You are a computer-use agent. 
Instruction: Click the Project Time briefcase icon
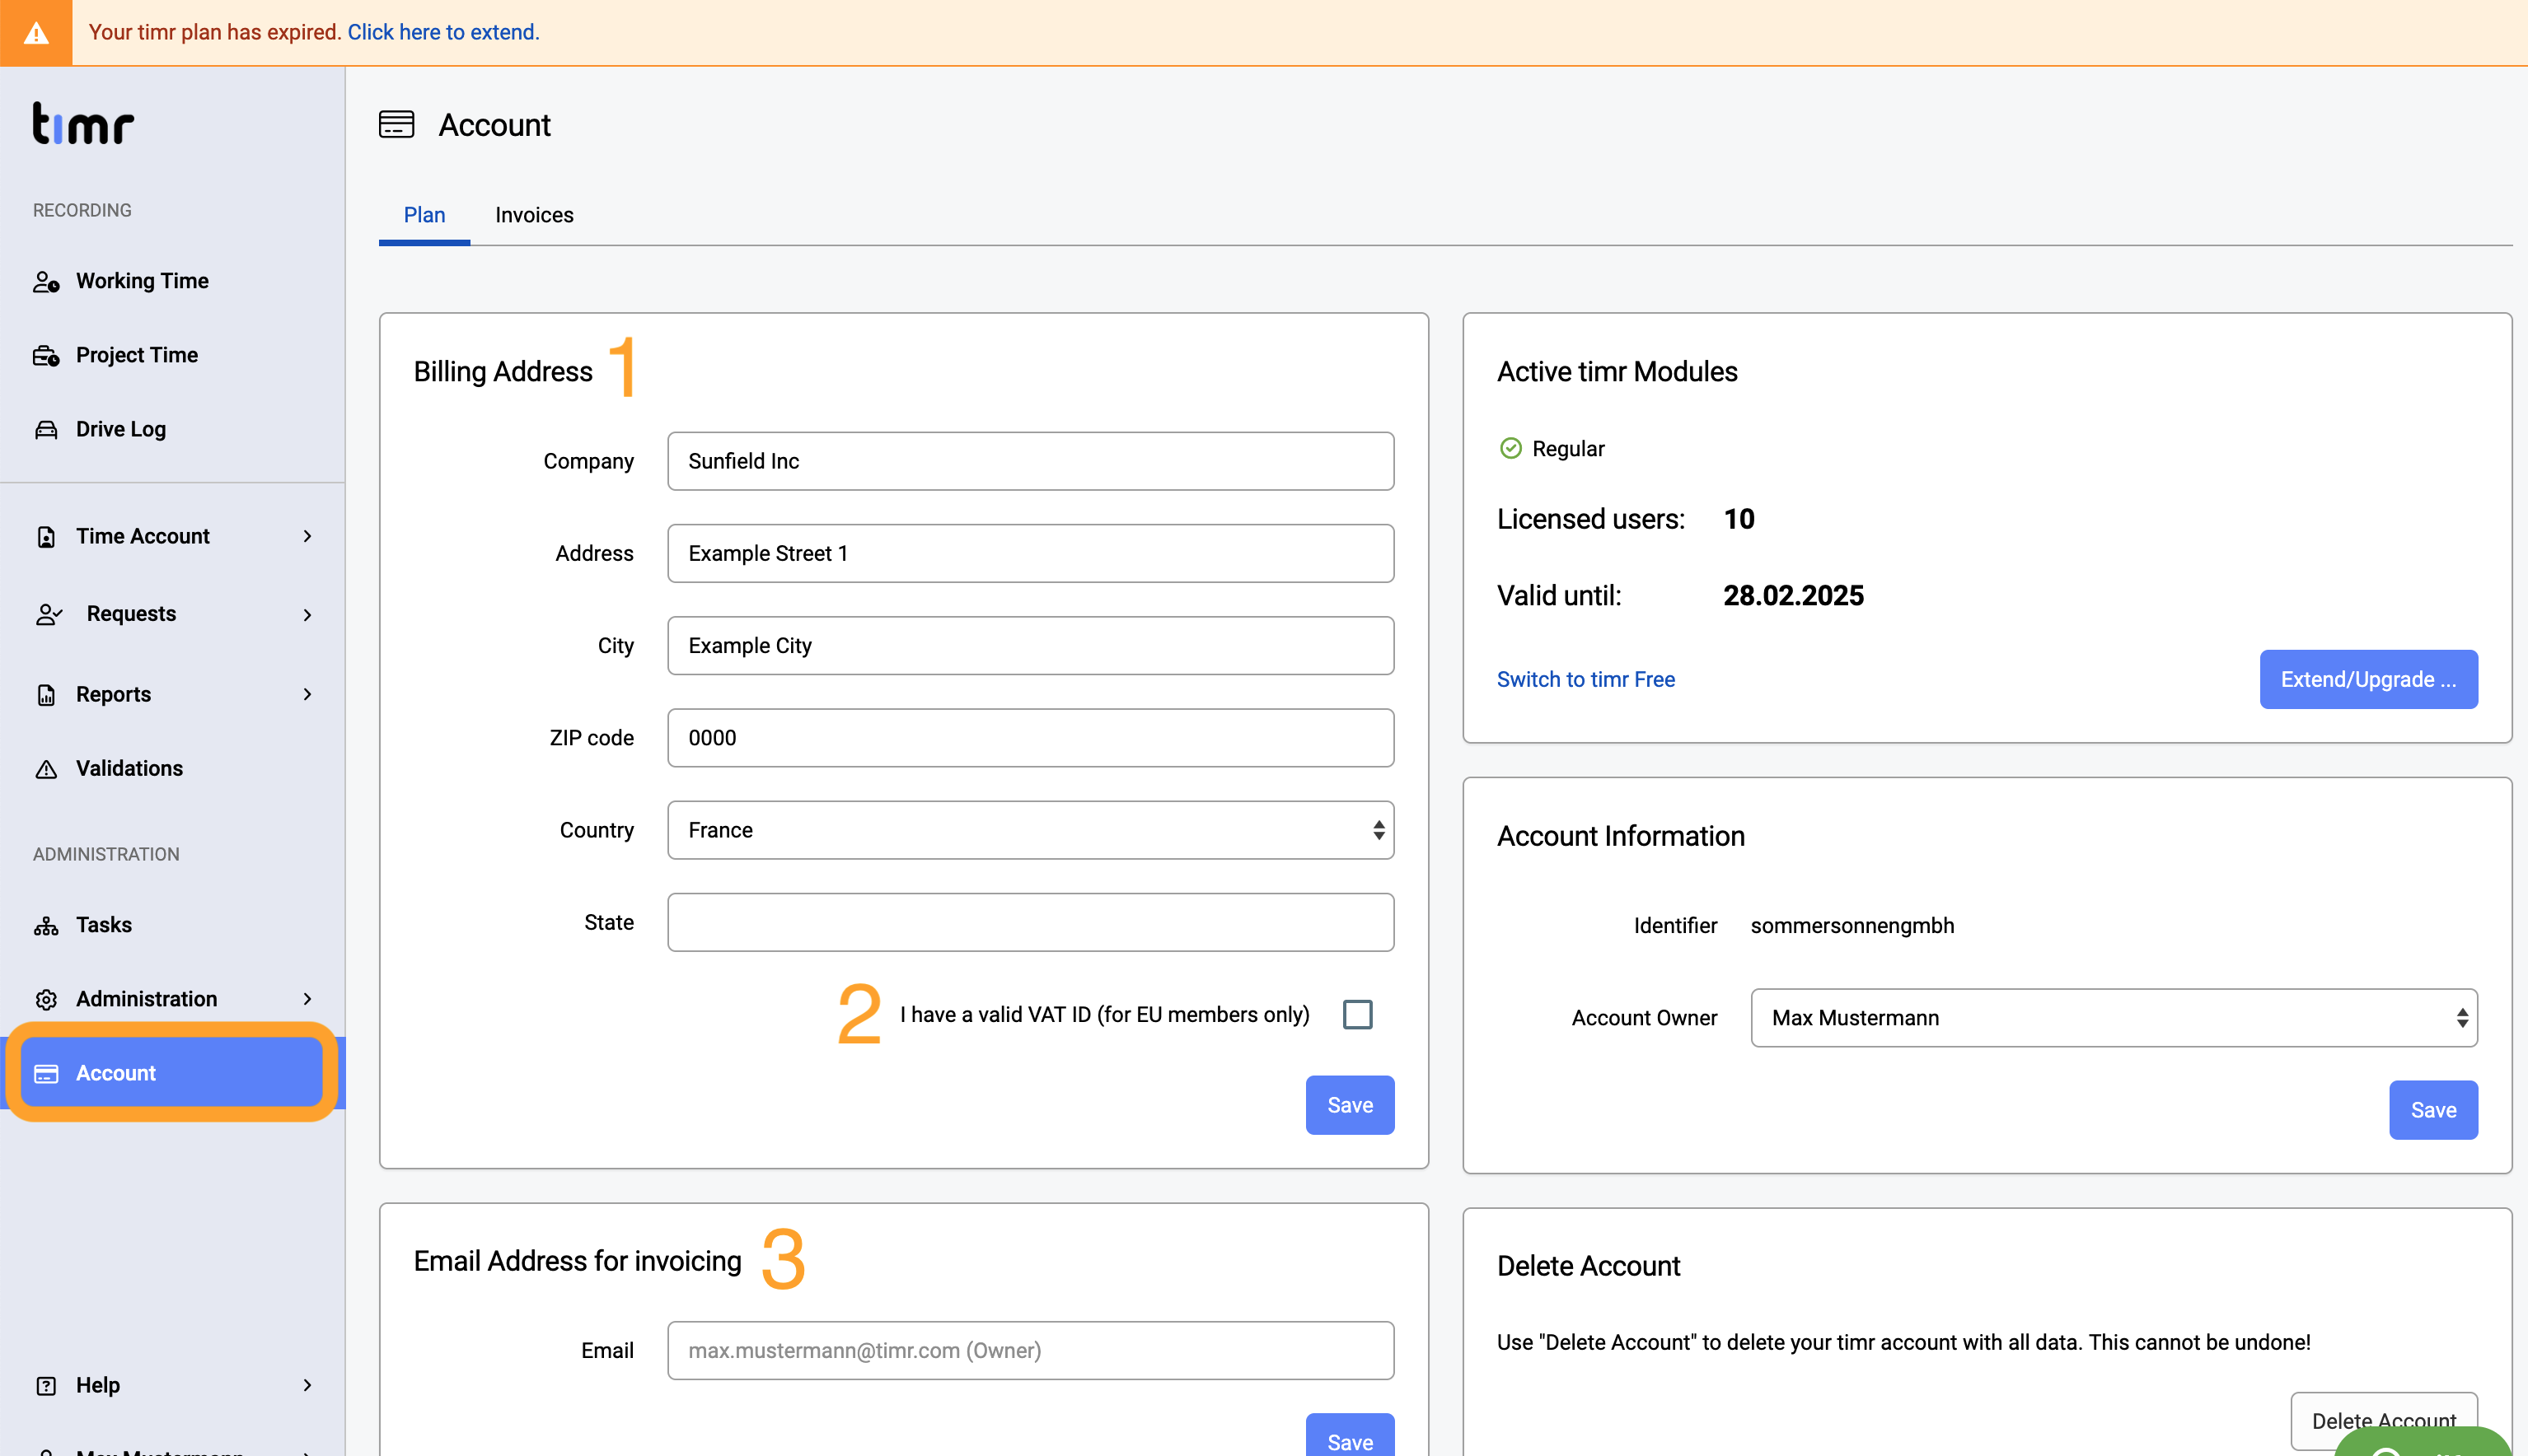(46, 355)
